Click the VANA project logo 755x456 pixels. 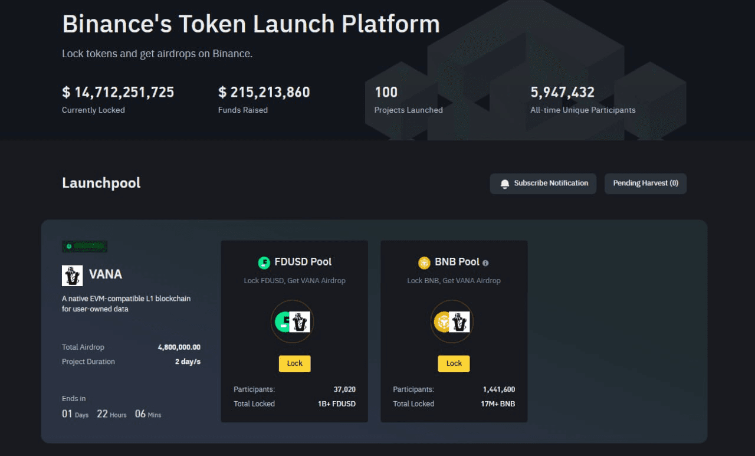point(72,275)
